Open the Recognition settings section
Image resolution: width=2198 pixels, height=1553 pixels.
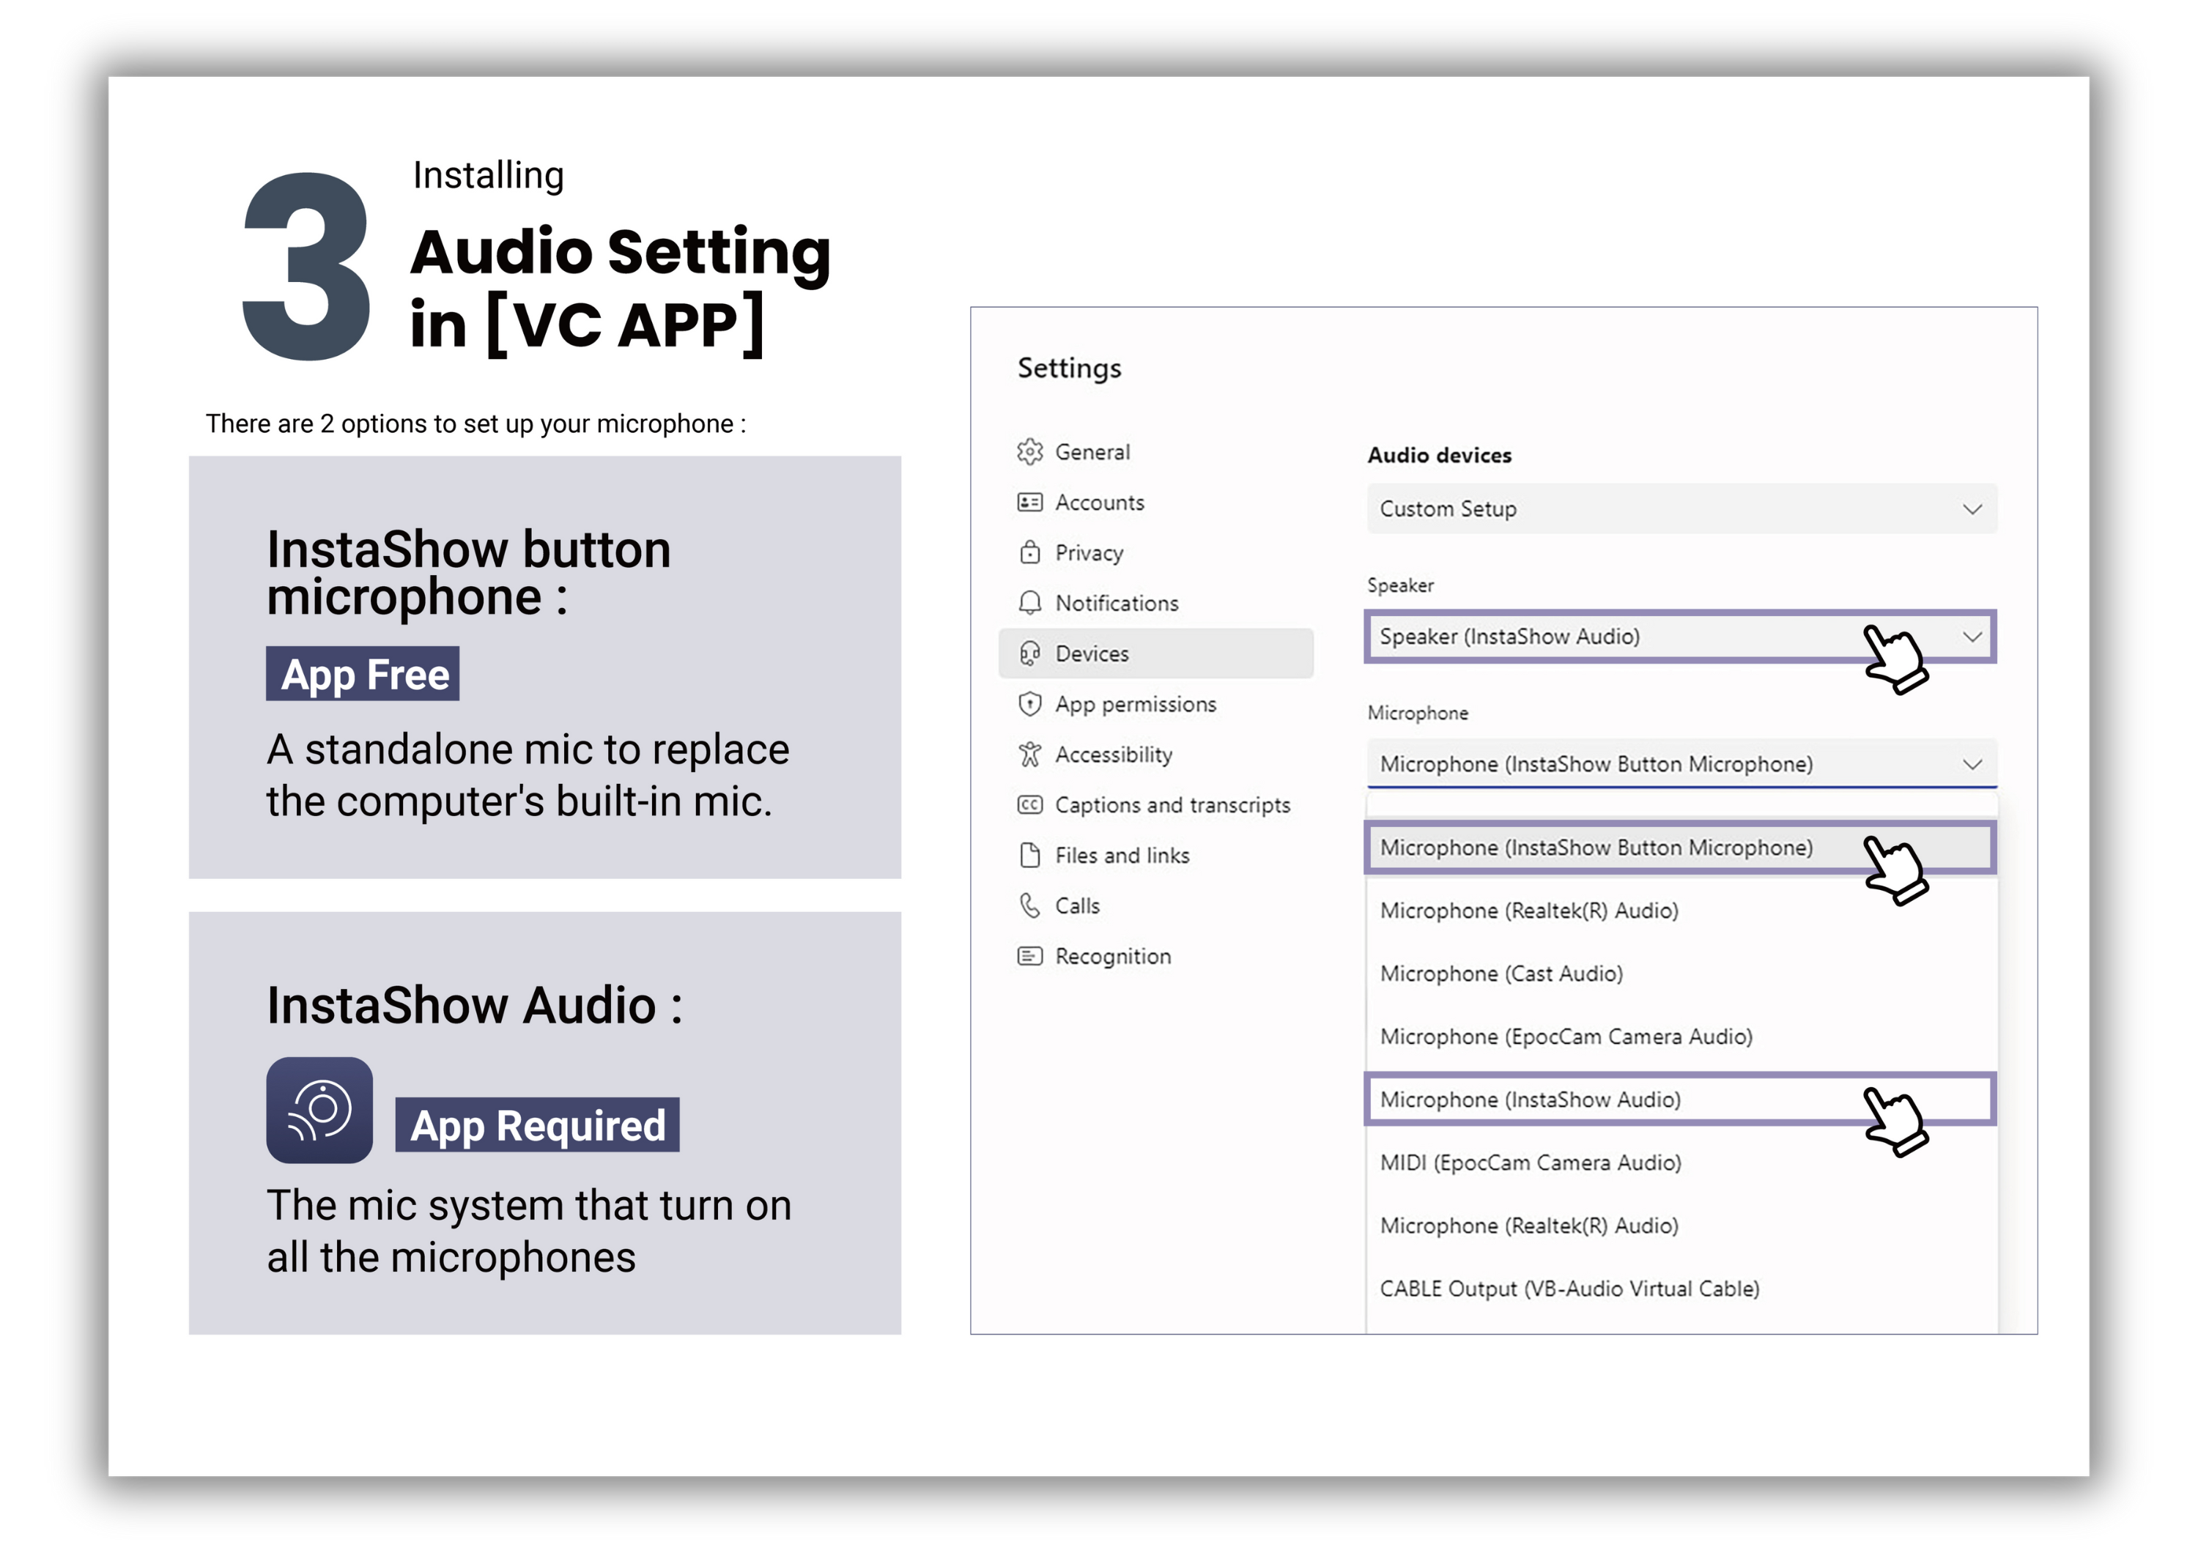coord(1111,957)
